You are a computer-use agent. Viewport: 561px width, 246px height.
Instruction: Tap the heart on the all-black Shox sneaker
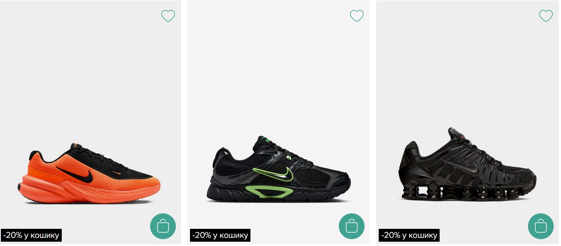(546, 16)
